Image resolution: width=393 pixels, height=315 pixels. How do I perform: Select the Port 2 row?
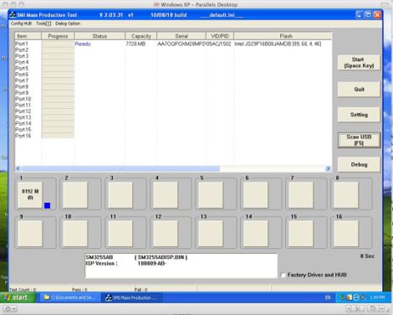click(x=173, y=50)
